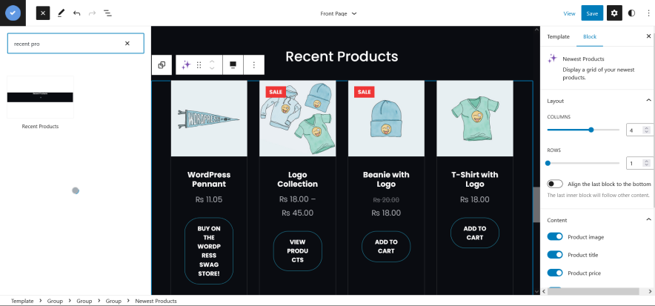Click the select parent block icon
This screenshot has height=306, width=655.
(x=162, y=65)
